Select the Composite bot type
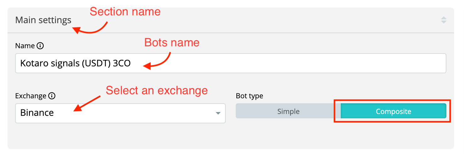464x154 pixels. [x=393, y=111]
